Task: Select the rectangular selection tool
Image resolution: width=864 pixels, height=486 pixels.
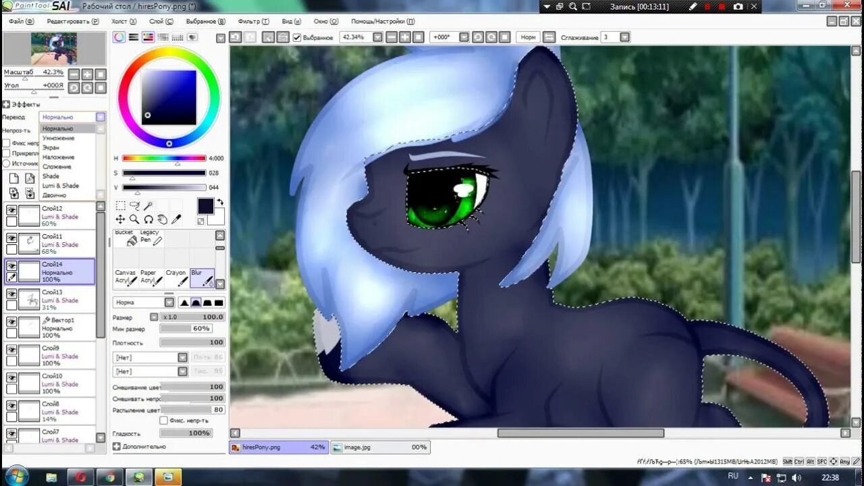Action: [x=120, y=206]
